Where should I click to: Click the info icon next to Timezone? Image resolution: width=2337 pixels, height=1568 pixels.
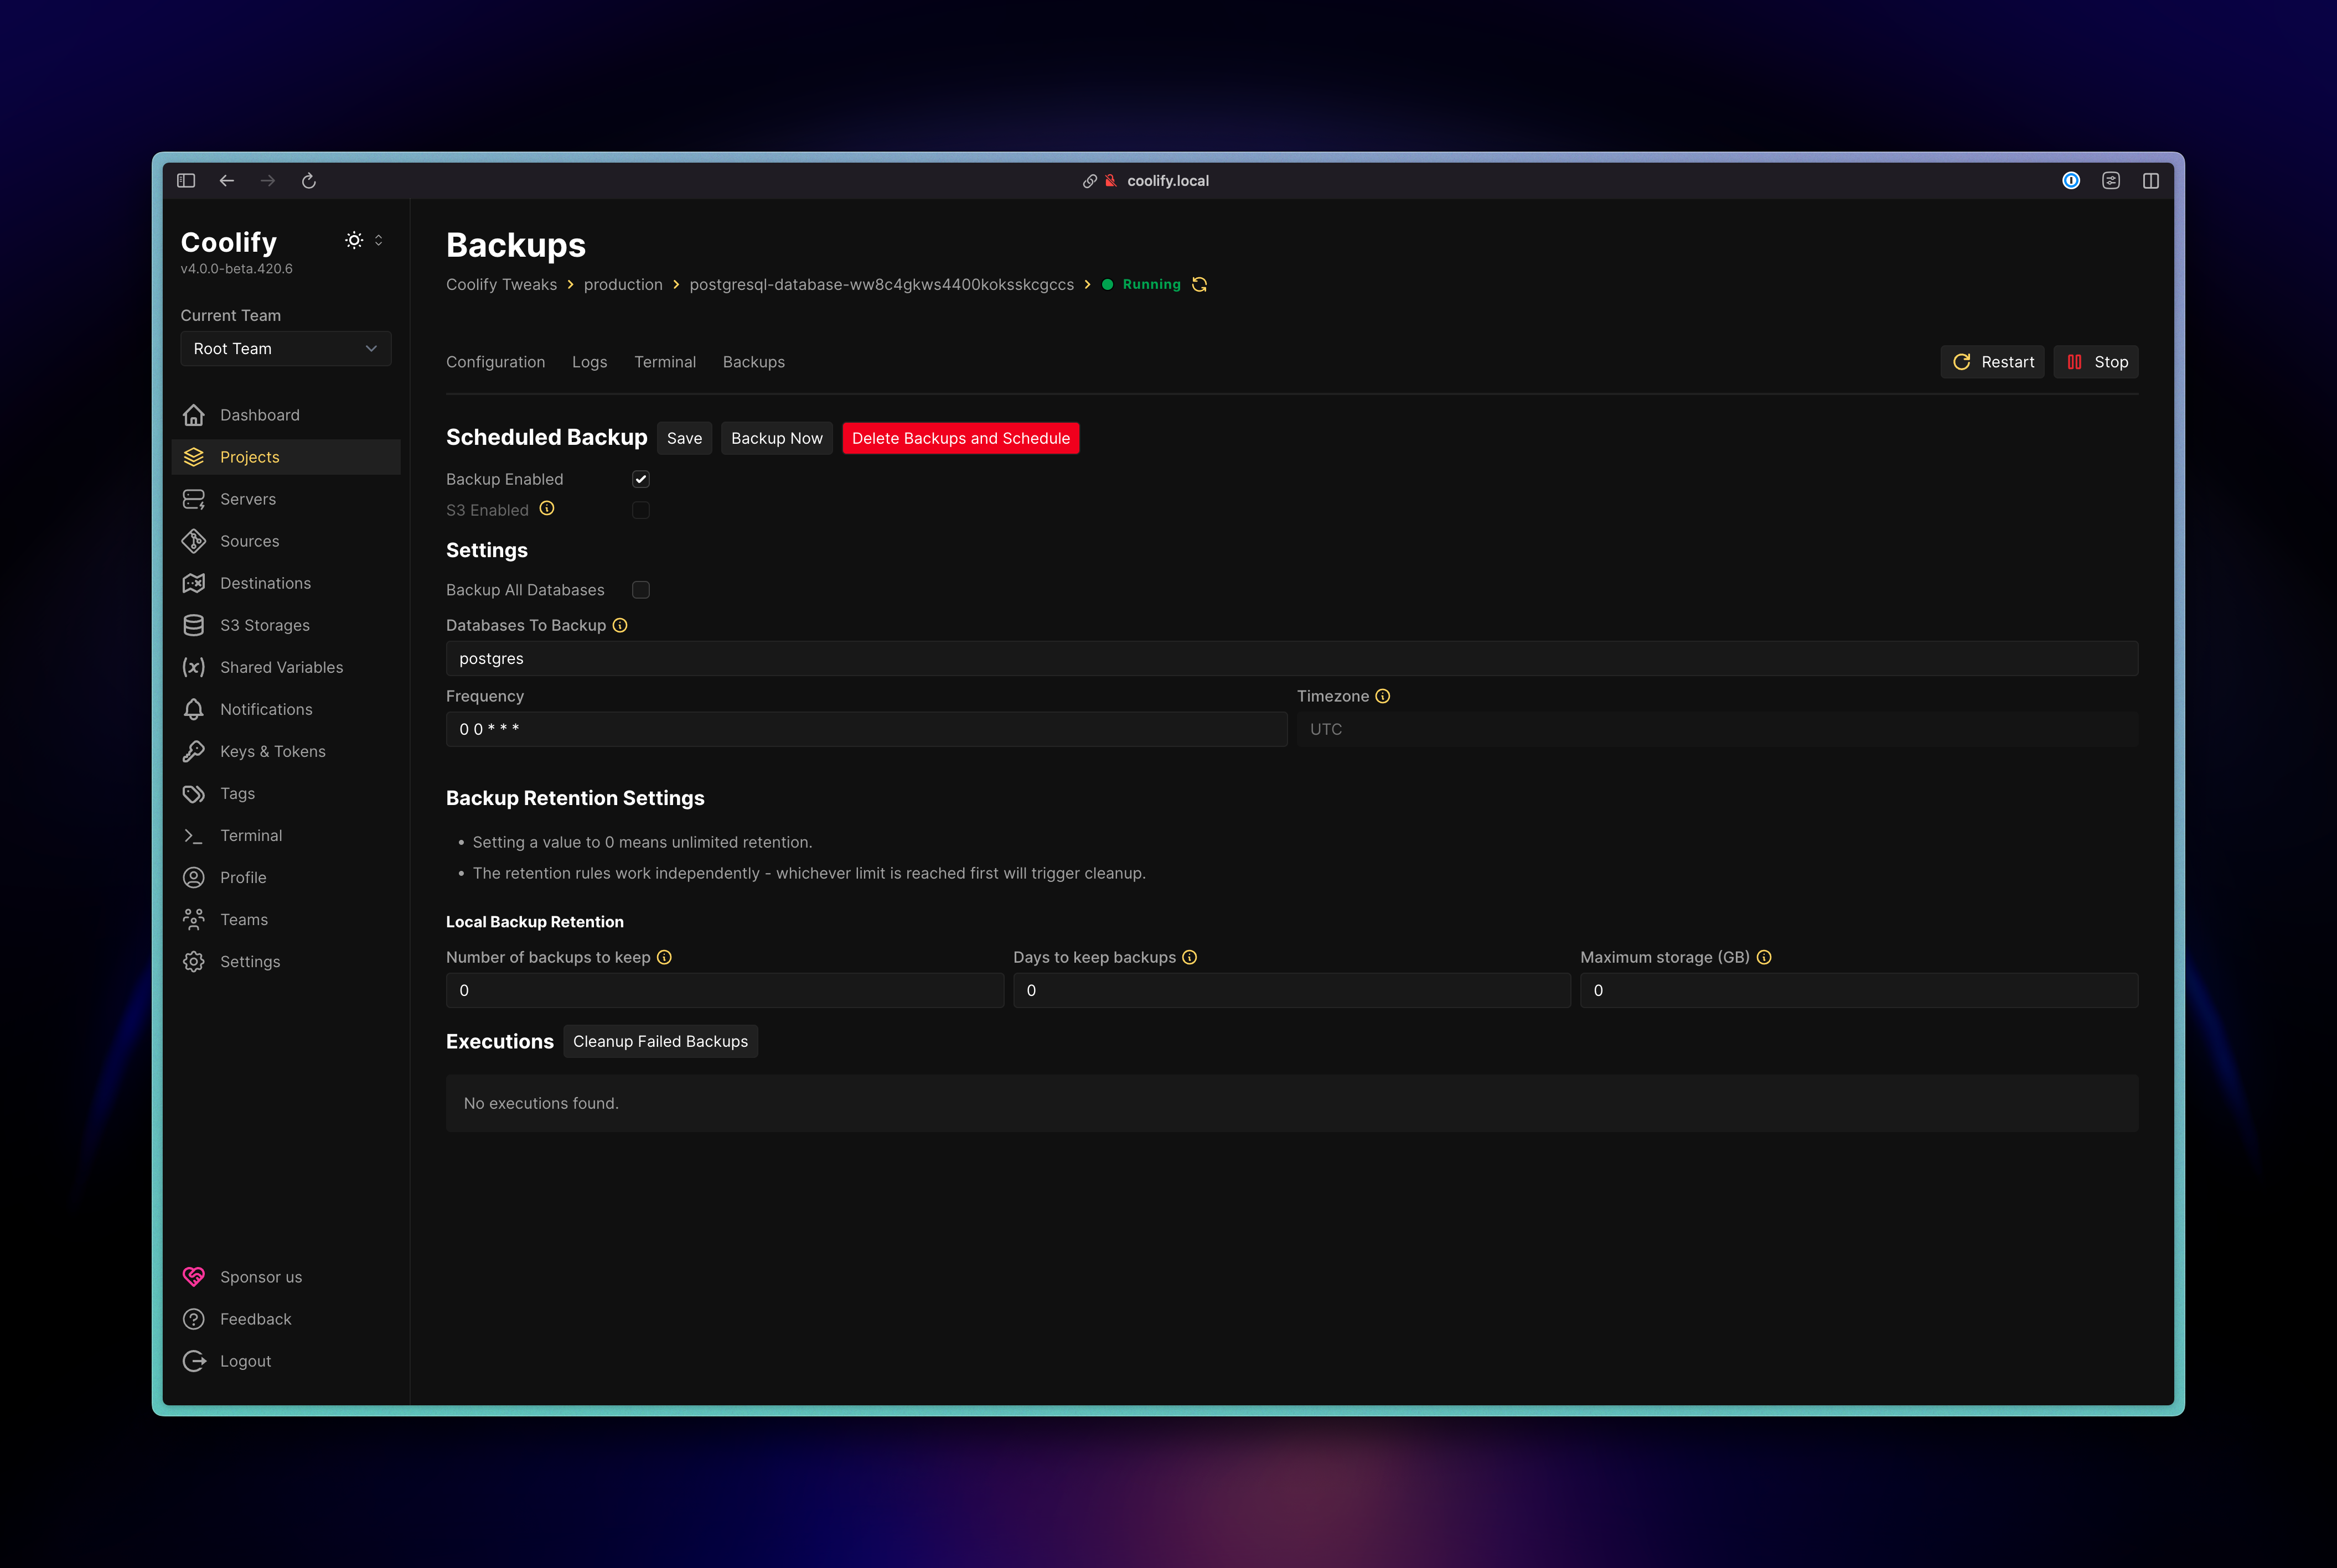click(x=1383, y=696)
